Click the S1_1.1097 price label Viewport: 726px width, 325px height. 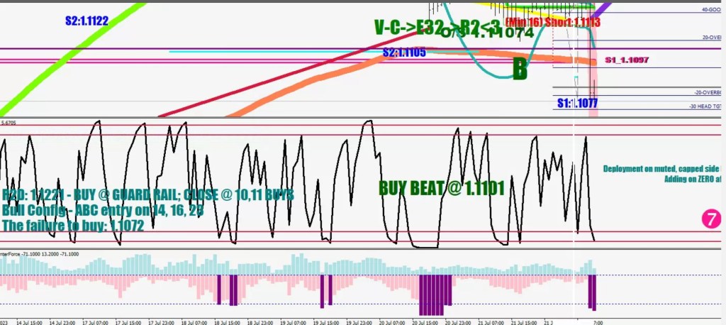[x=626, y=60]
